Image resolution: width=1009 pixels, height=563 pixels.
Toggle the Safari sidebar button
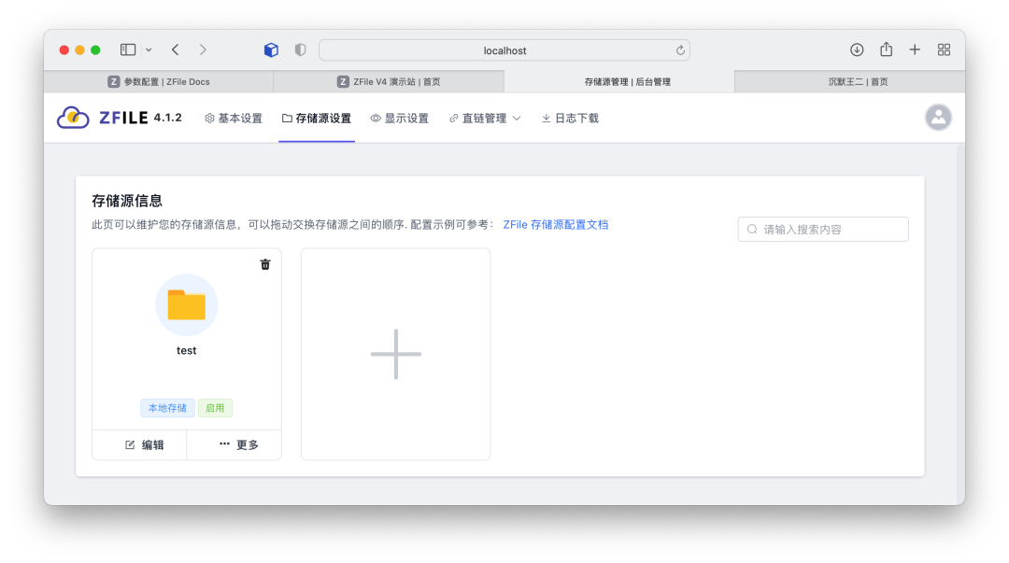(x=128, y=49)
